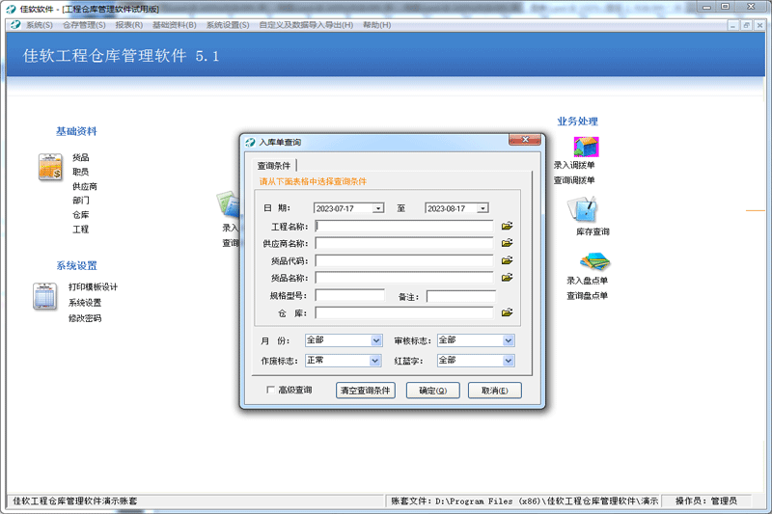This screenshot has height=514, width=772.
Task: Expand the end date 2023-08-17 dropdown
Action: click(483, 208)
